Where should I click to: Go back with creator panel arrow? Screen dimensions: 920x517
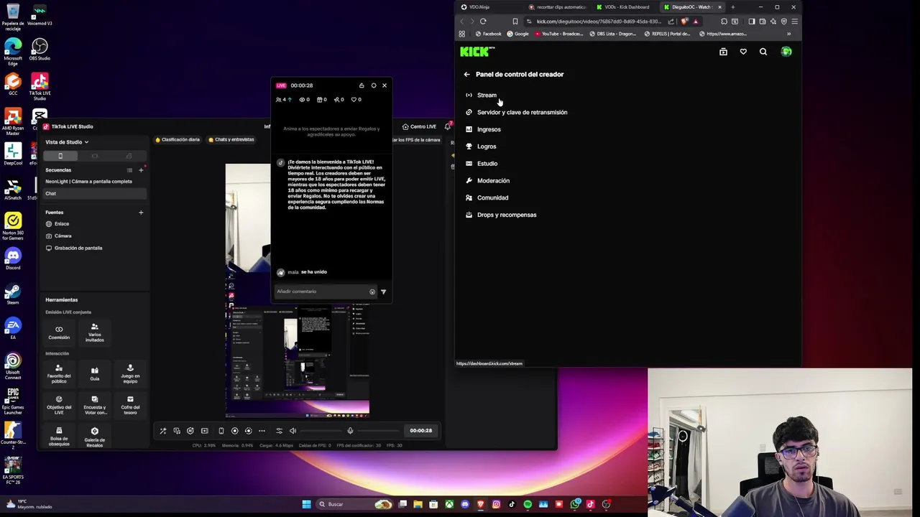pos(466,74)
